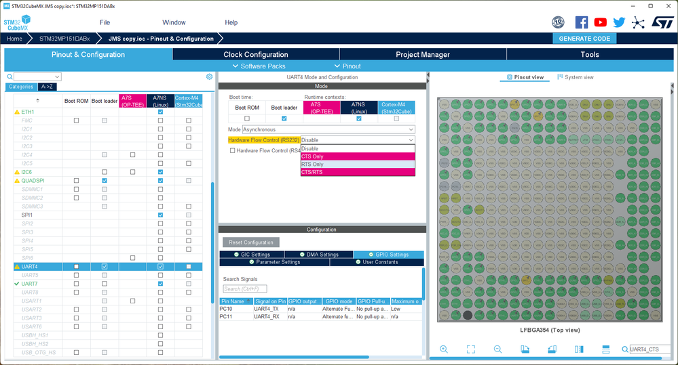Click the Pinout view chip icon

click(x=510, y=77)
